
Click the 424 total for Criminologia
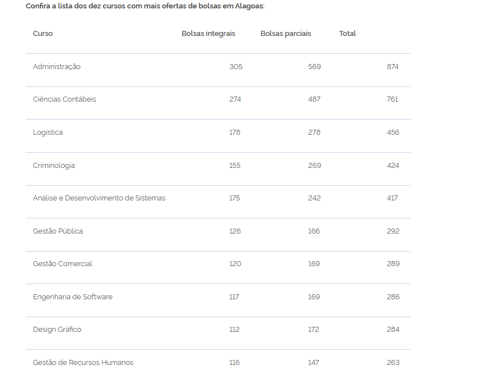[x=393, y=166]
